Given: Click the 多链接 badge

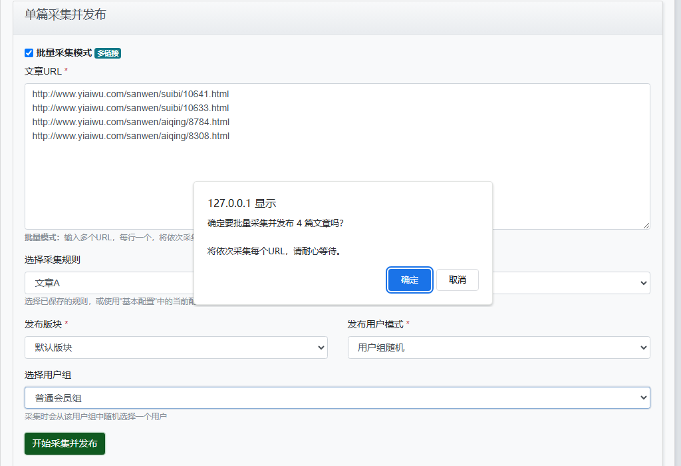Looking at the screenshot, I should [108, 53].
